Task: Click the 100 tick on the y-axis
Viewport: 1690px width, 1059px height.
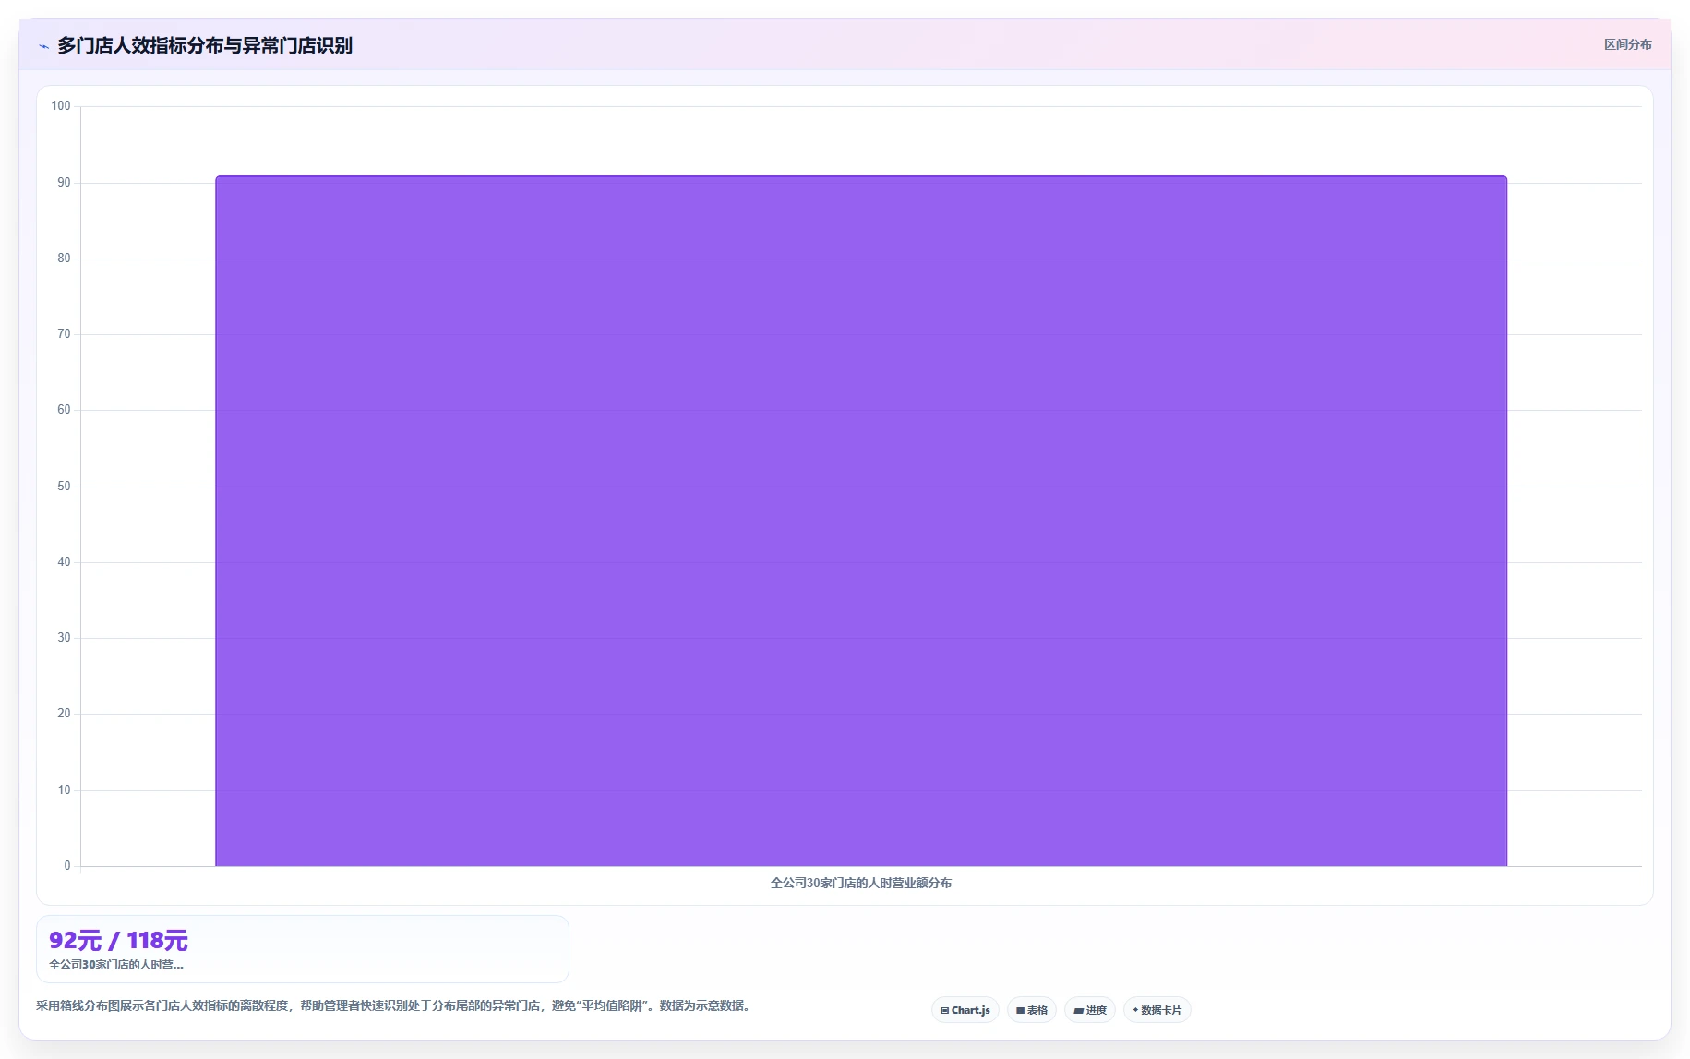Action: click(61, 106)
